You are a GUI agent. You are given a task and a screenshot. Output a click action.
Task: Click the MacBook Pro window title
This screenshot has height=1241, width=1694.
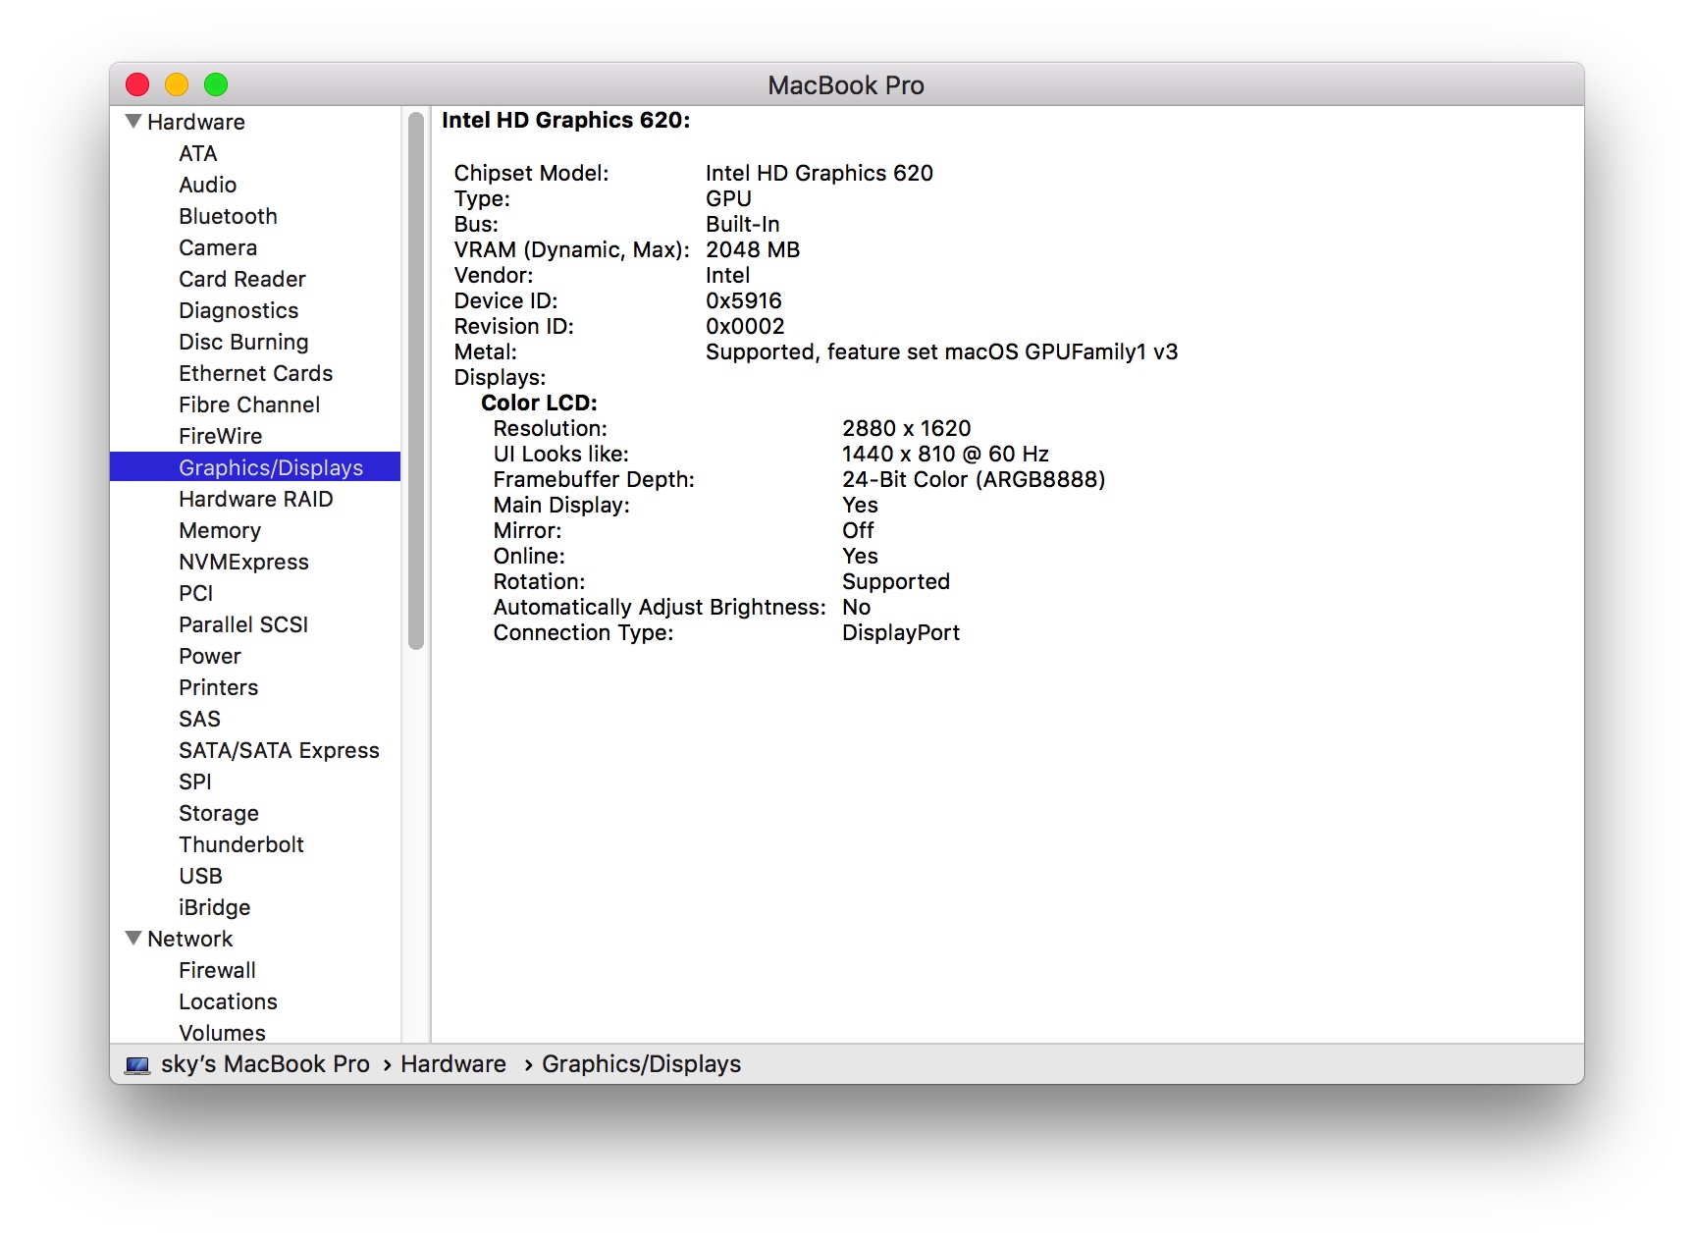click(x=845, y=85)
